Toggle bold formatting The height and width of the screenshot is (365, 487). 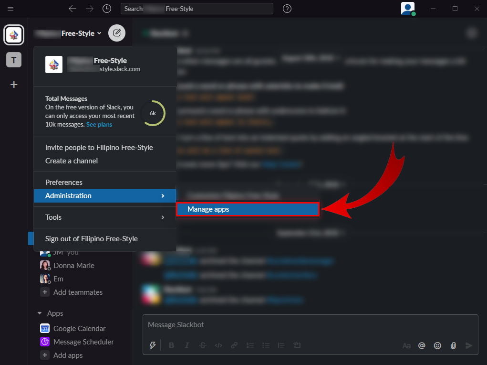[x=171, y=345]
